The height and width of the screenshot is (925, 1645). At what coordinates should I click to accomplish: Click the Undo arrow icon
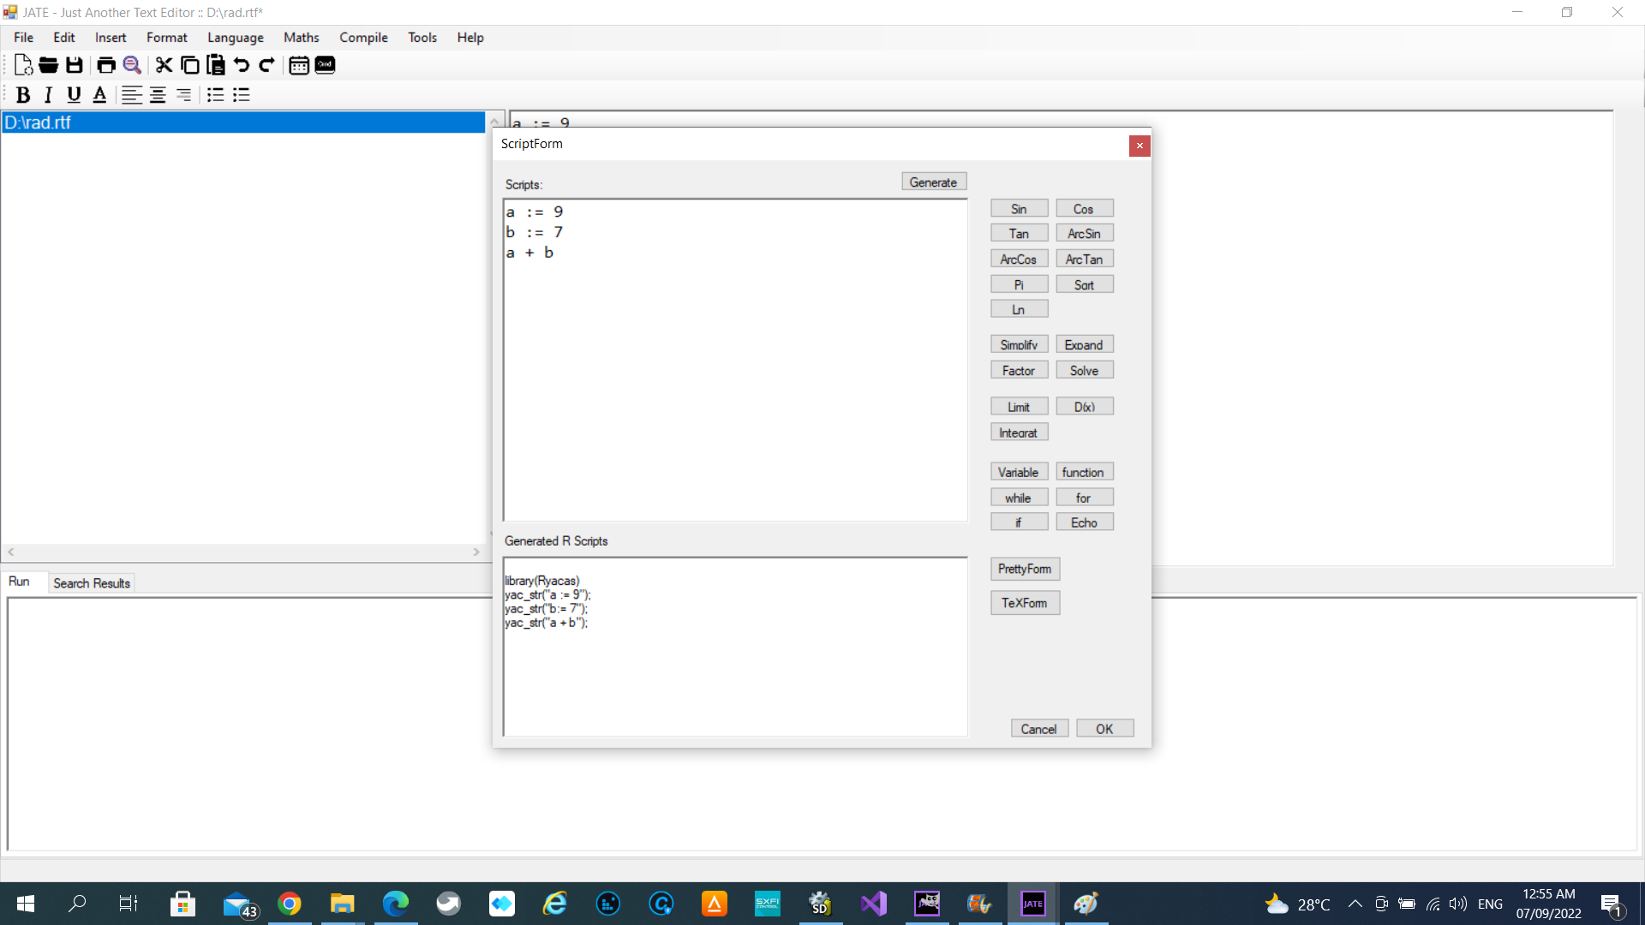[242, 65]
